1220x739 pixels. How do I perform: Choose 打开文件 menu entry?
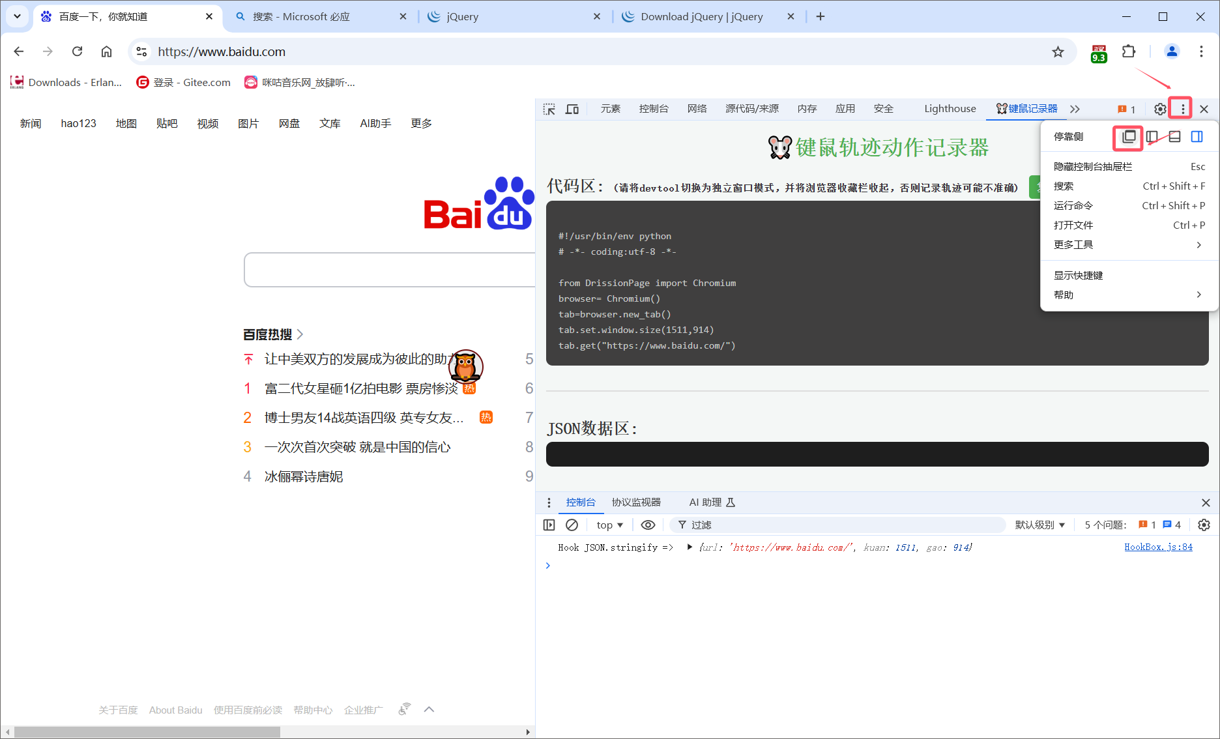[x=1129, y=225]
